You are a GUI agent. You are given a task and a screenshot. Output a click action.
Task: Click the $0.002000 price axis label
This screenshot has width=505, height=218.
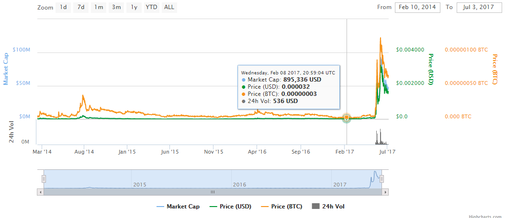(410, 83)
